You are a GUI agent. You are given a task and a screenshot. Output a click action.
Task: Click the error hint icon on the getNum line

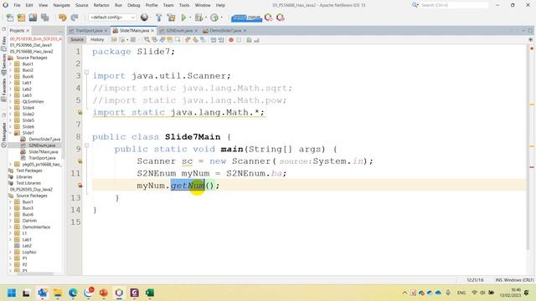(80, 186)
